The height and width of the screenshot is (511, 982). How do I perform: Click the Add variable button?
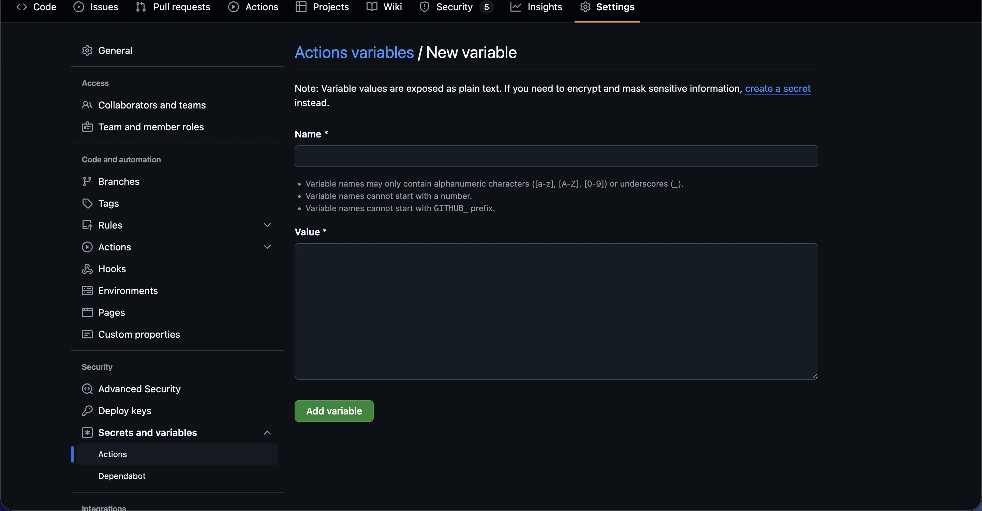334,411
